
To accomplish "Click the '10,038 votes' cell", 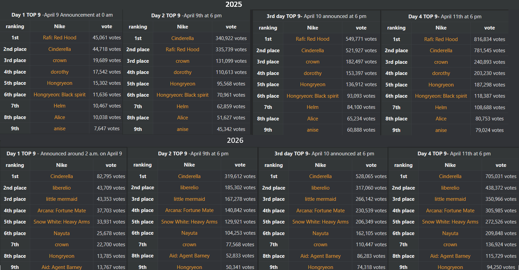I will tap(107, 117).
